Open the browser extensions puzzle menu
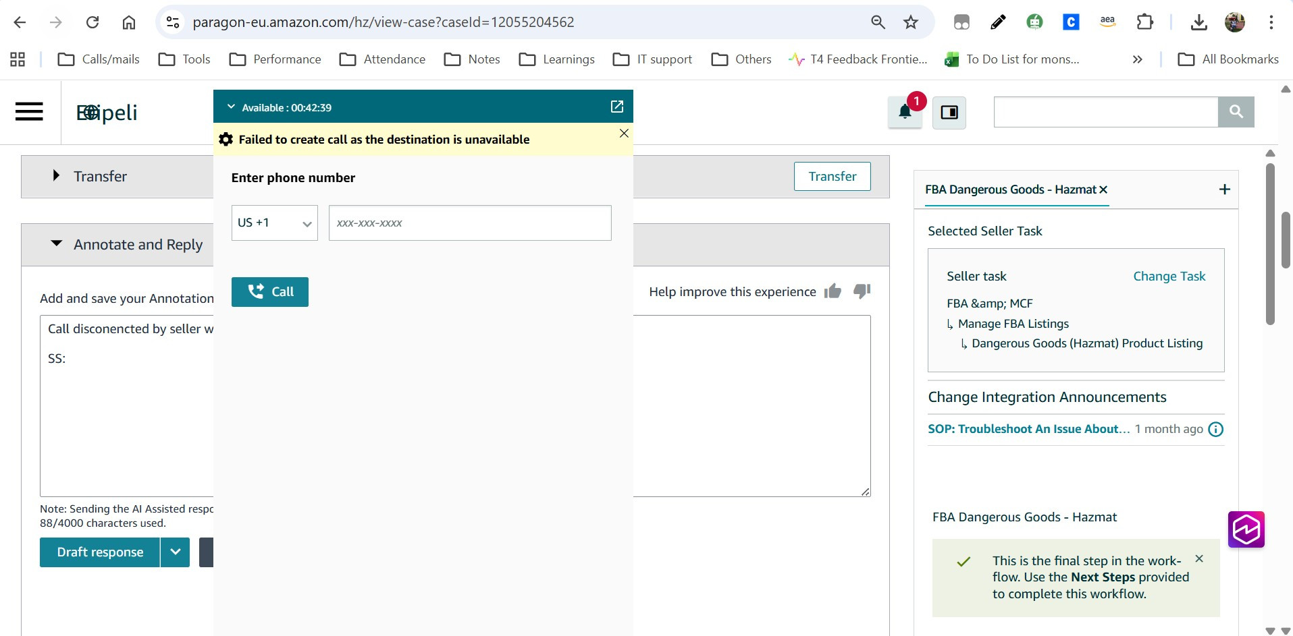 [x=1145, y=22]
